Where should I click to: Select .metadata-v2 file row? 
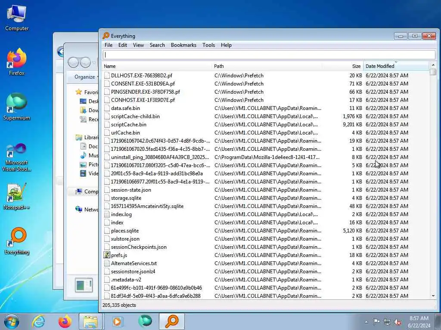[x=256, y=279]
